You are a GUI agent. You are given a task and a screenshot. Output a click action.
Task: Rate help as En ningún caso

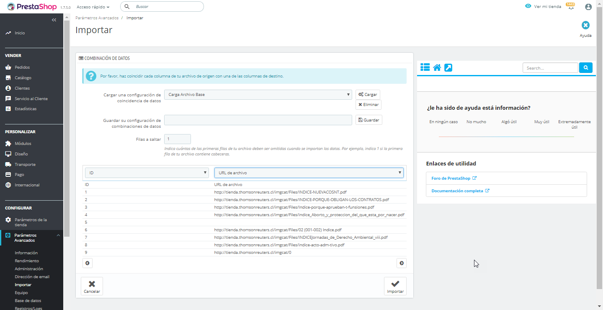pos(443,122)
